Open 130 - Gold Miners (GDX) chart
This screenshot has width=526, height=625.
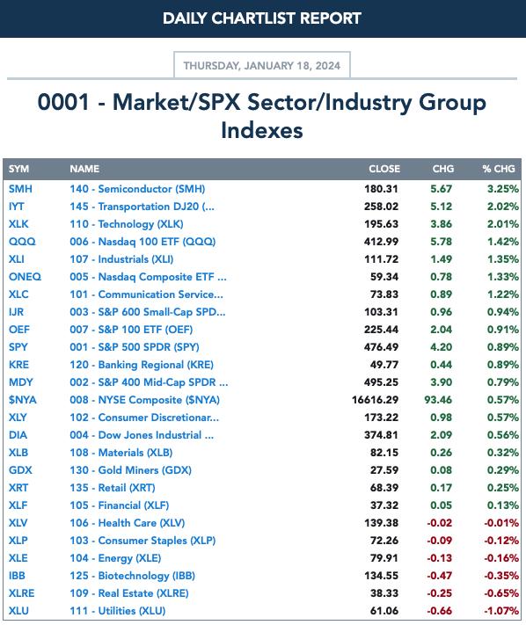pos(131,470)
